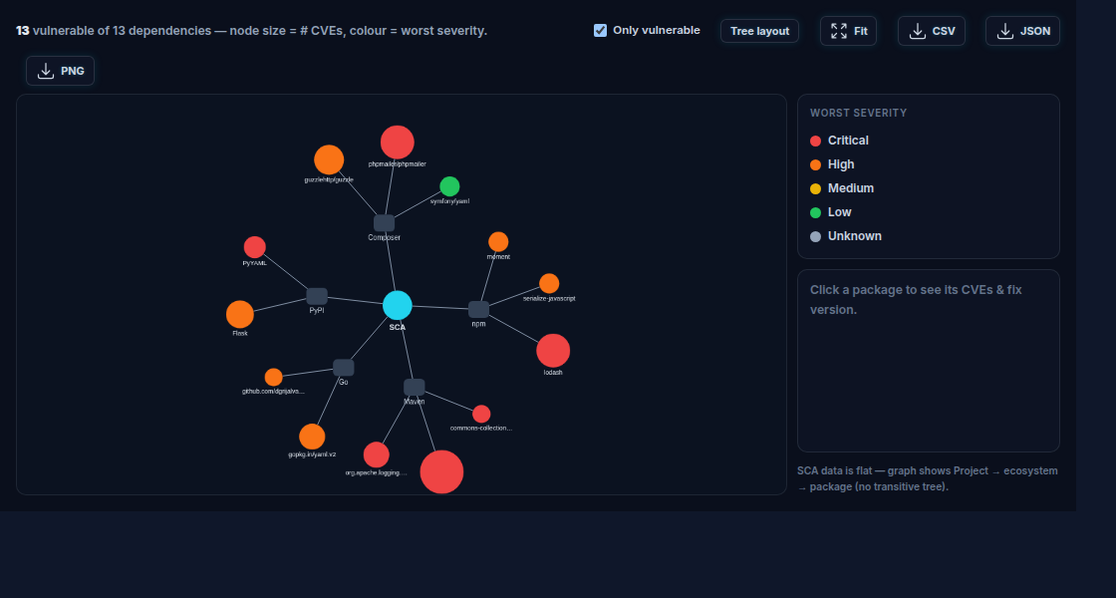Fit the graph to view
Viewport: 1116px width, 598px height.
(848, 31)
